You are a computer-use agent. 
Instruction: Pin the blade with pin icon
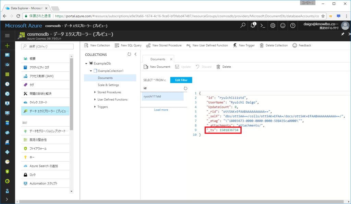click(x=342, y=34)
